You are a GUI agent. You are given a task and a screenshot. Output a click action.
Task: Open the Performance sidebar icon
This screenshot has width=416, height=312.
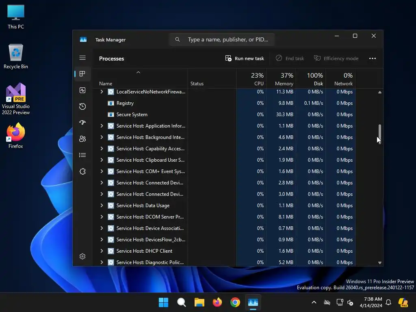[82, 90]
